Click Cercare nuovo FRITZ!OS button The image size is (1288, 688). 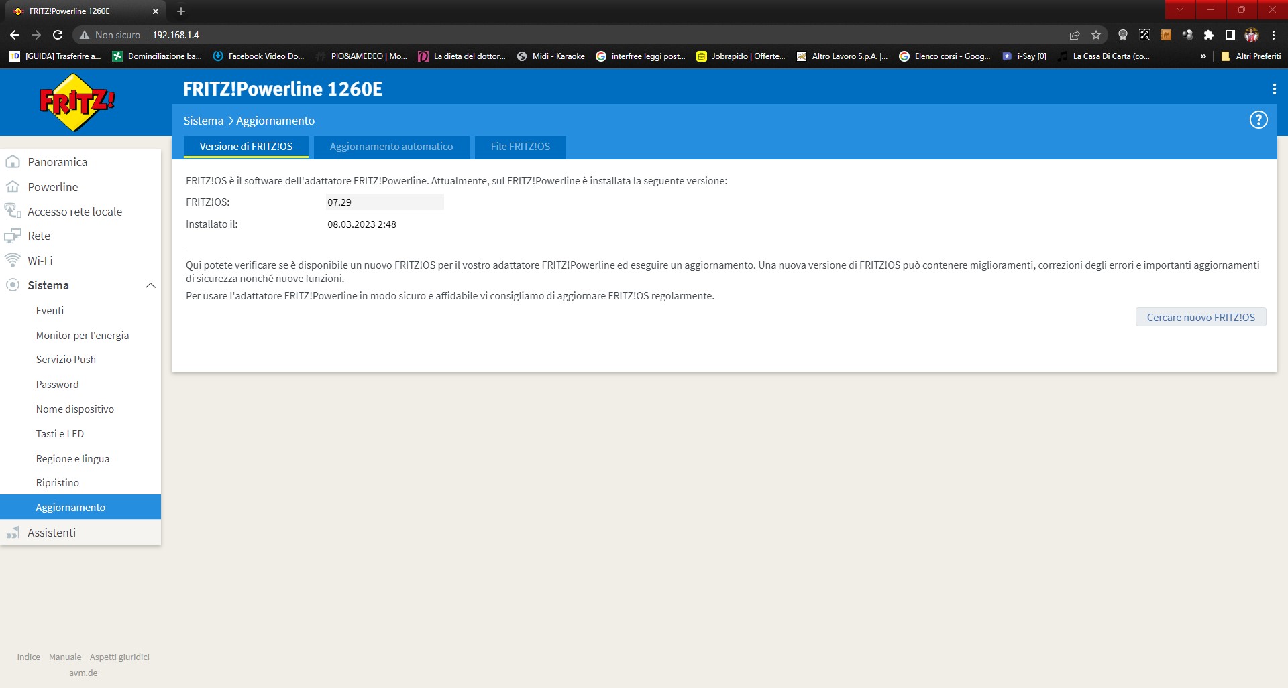pyautogui.click(x=1201, y=318)
